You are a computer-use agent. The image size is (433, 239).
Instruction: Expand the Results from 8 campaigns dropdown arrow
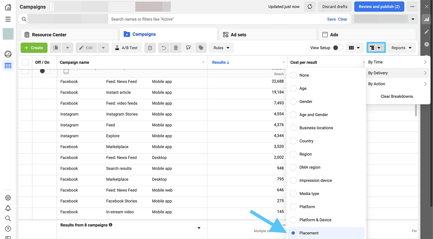pyautogui.click(x=199, y=228)
